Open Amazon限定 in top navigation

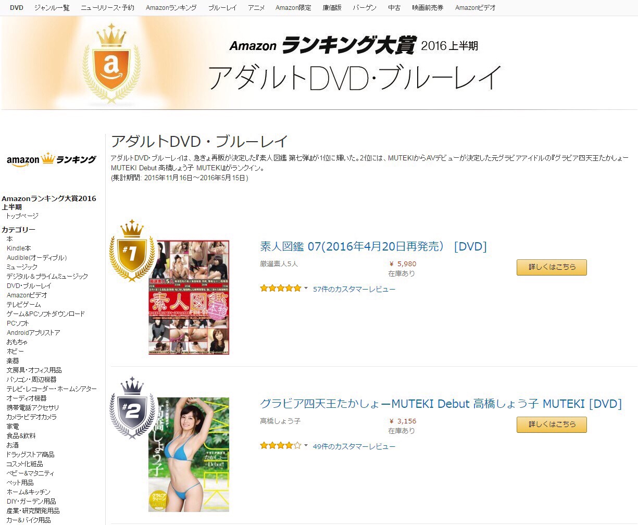tap(293, 8)
